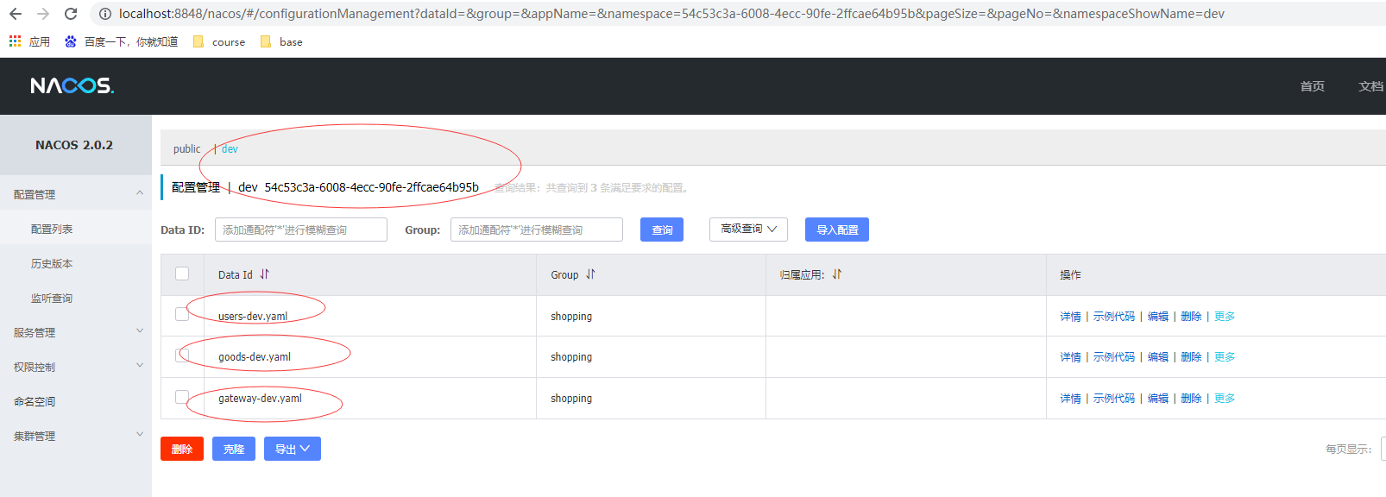View 详情 for gateway-dev.yaml
Screen dimensions: 1386x497
1070,399
